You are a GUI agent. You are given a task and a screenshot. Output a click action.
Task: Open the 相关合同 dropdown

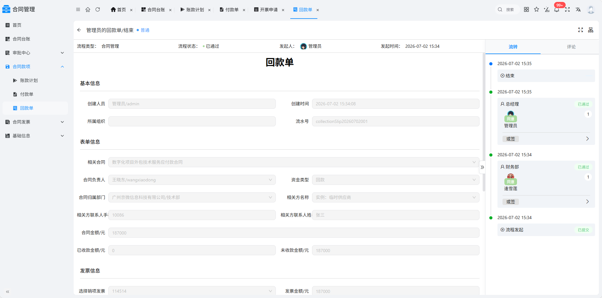pos(294,162)
